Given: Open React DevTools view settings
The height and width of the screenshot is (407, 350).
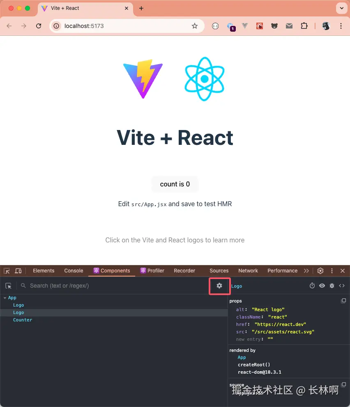Looking at the screenshot, I should tap(219, 286).
